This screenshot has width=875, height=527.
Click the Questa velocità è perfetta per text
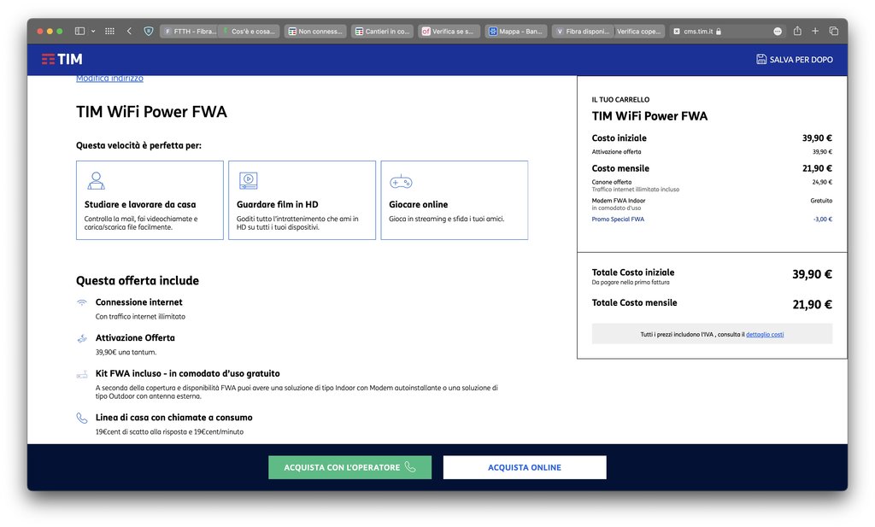[x=138, y=145]
